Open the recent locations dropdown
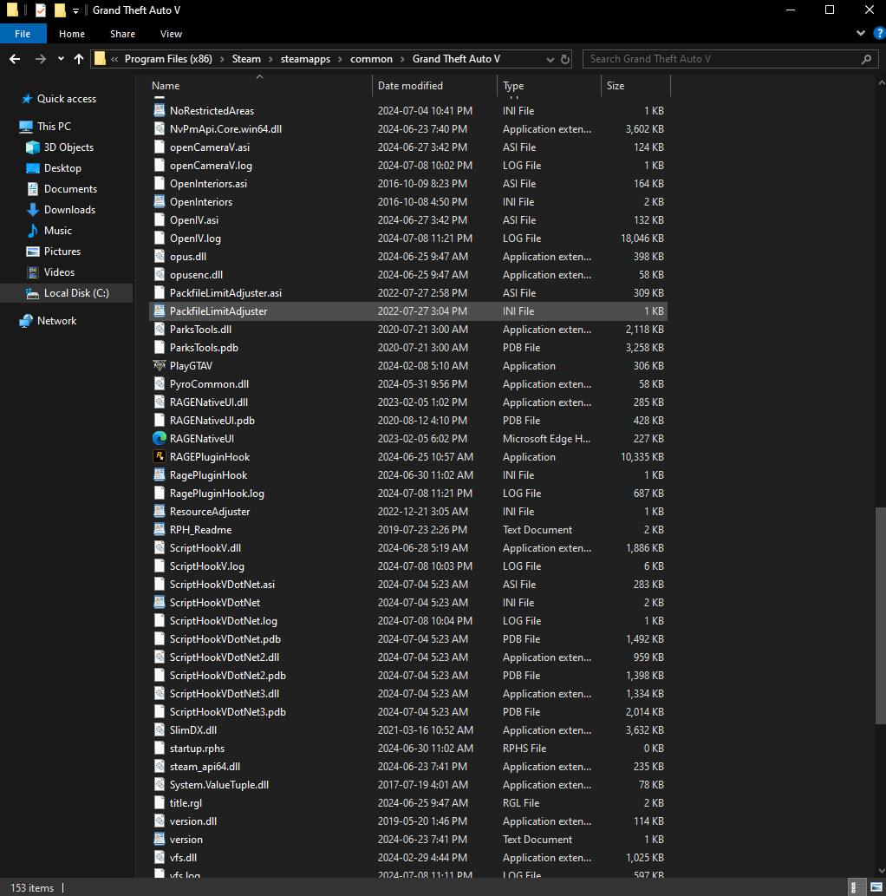This screenshot has width=886, height=896. tap(61, 59)
